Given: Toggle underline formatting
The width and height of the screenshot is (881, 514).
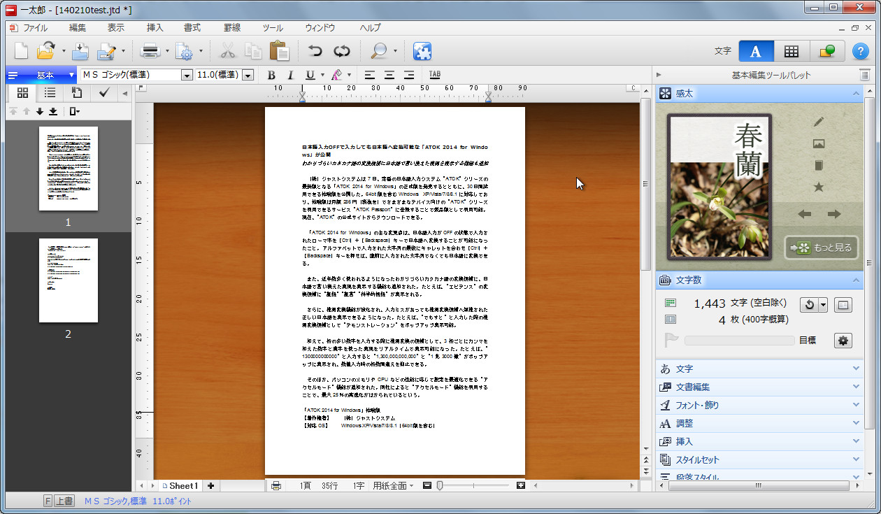Looking at the screenshot, I should (x=310, y=75).
